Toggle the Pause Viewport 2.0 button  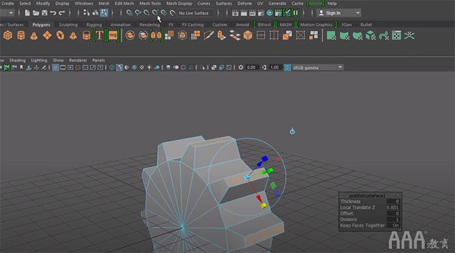[x=295, y=13]
